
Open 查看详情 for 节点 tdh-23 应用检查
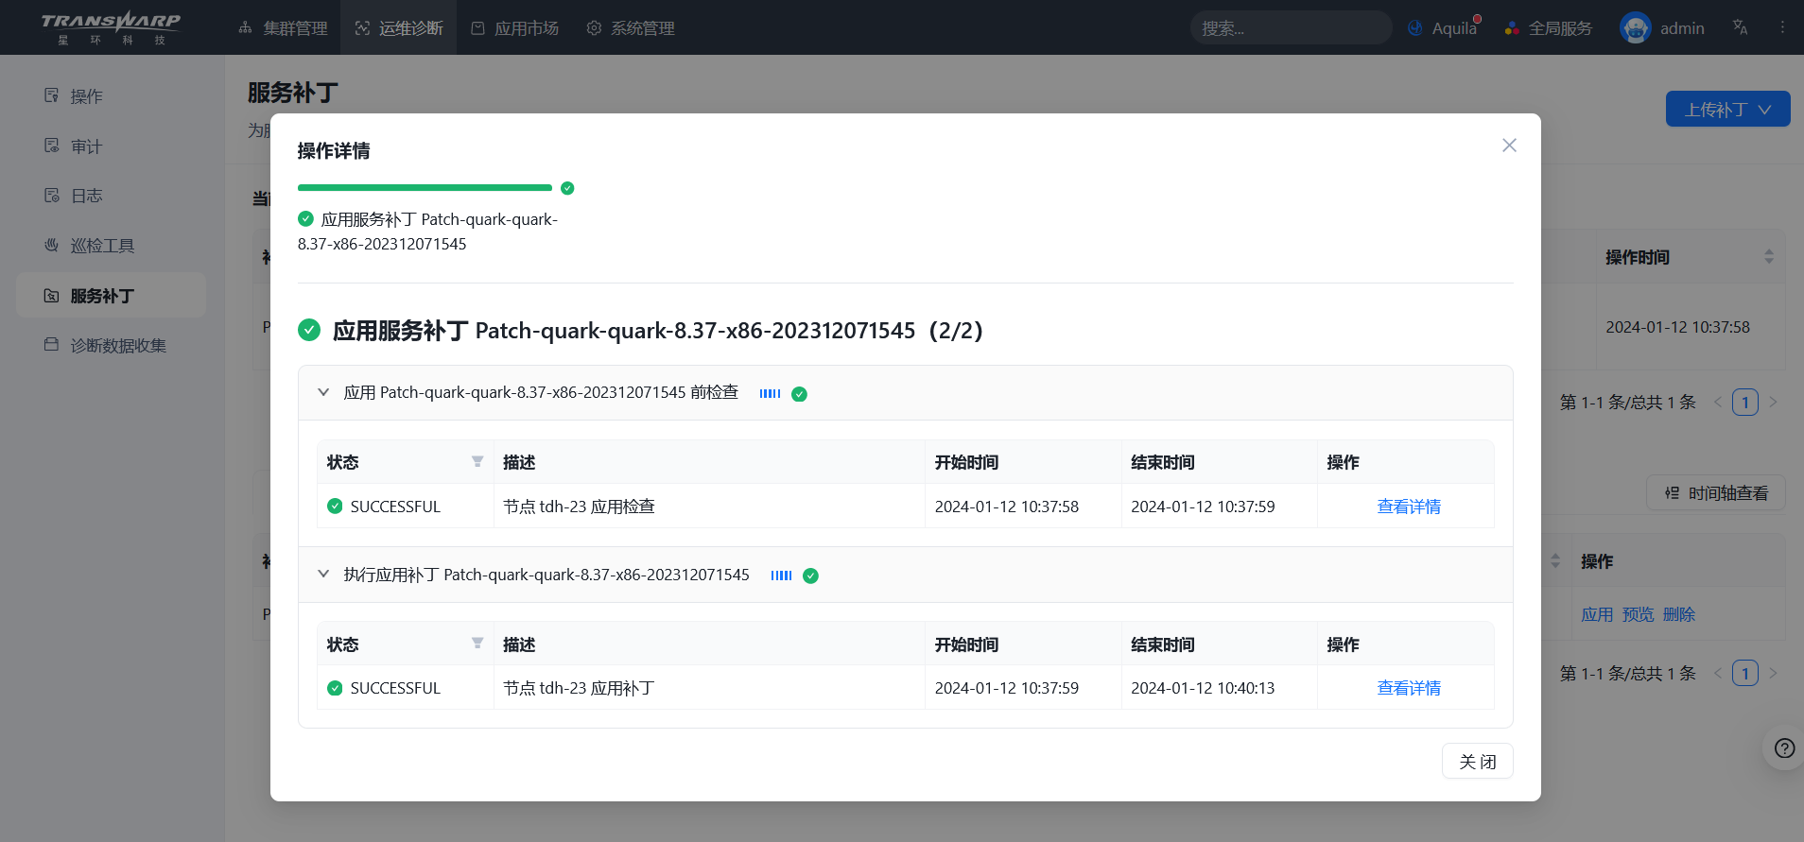click(x=1409, y=507)
